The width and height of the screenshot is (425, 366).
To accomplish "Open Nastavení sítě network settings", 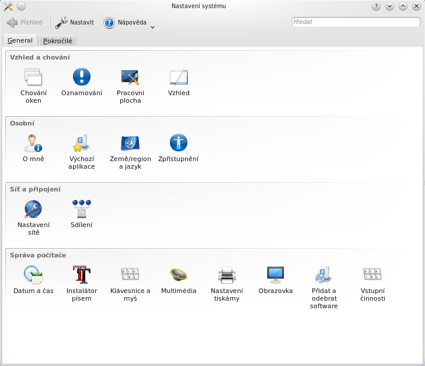I will coord(33,217).
